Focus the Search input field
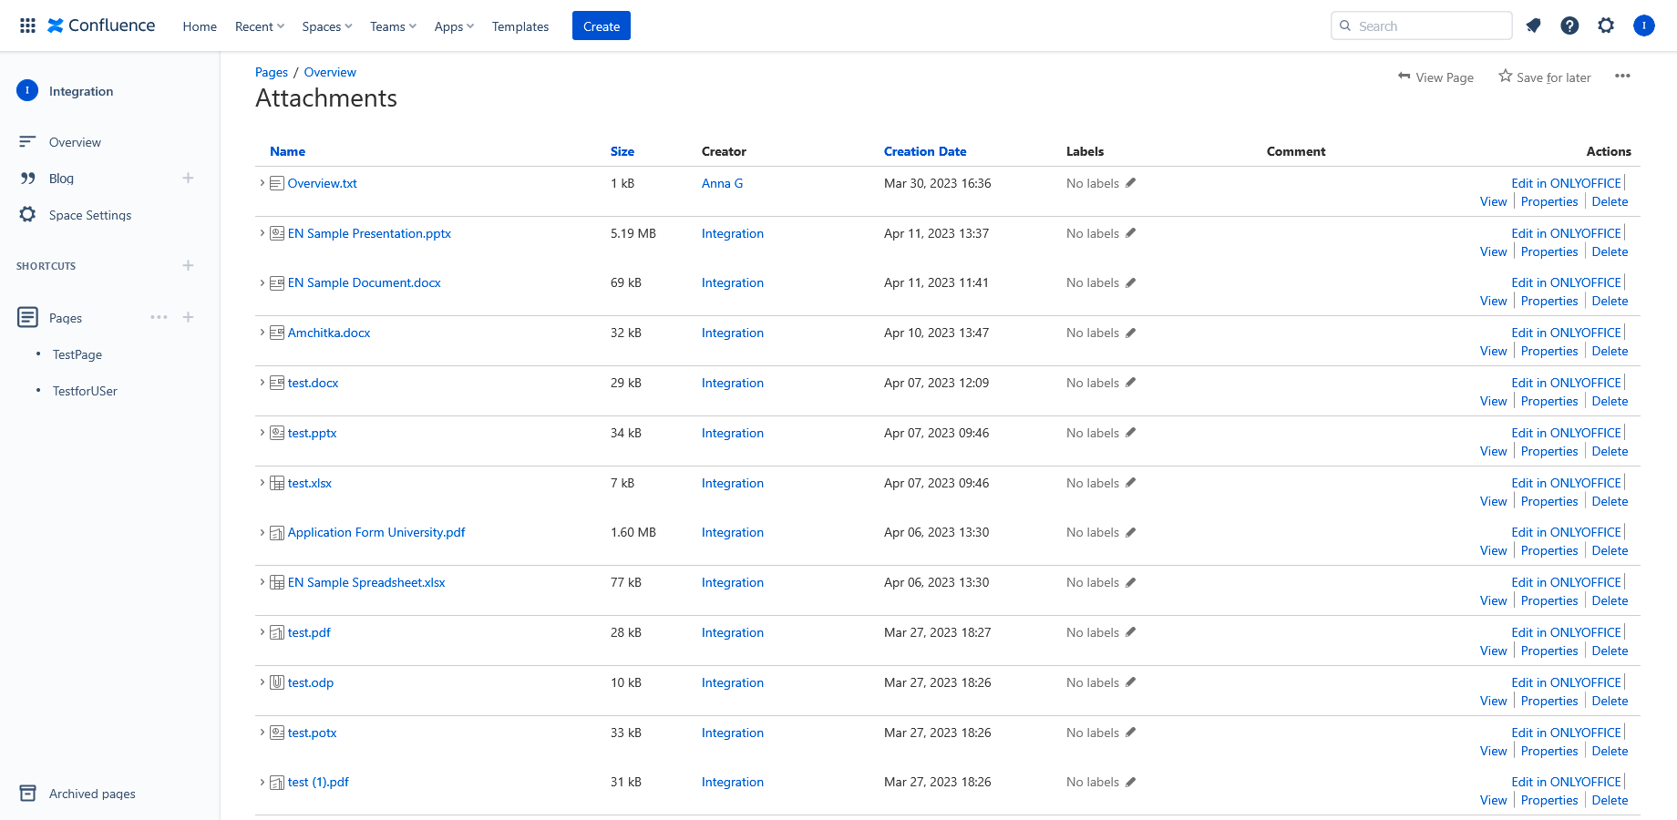Viewport: 1677px width, 820px height. 1422,26
